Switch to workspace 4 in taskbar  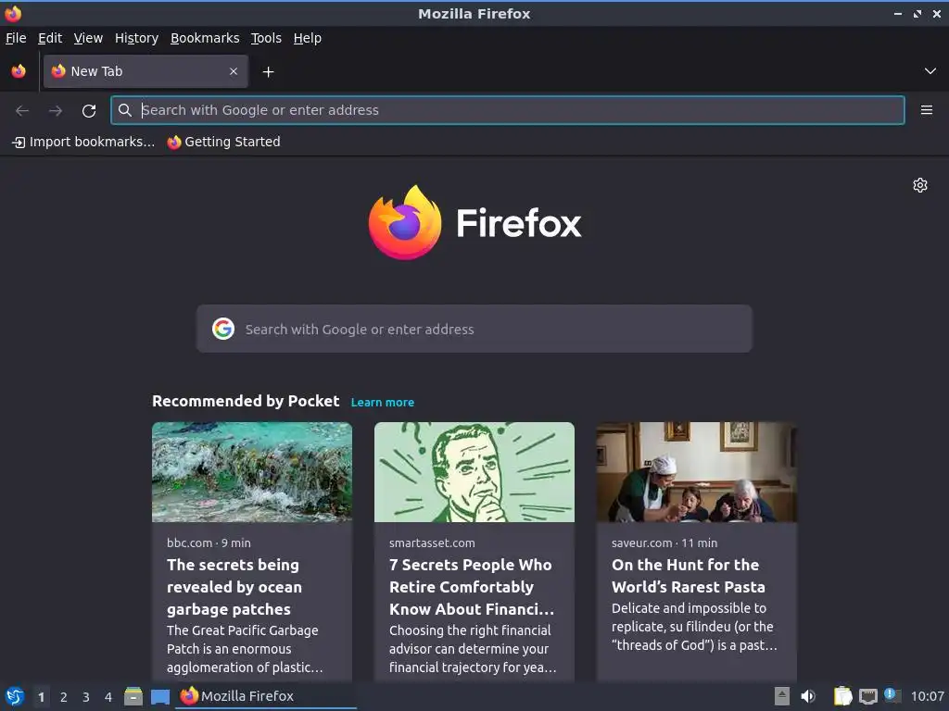(108, 697)
